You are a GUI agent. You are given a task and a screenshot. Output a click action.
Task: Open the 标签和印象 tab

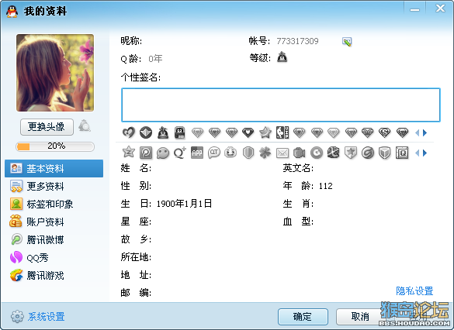(54, 204)
